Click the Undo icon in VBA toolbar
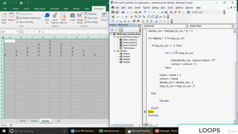This screenshot has height=134, width=238. [145, 12]
